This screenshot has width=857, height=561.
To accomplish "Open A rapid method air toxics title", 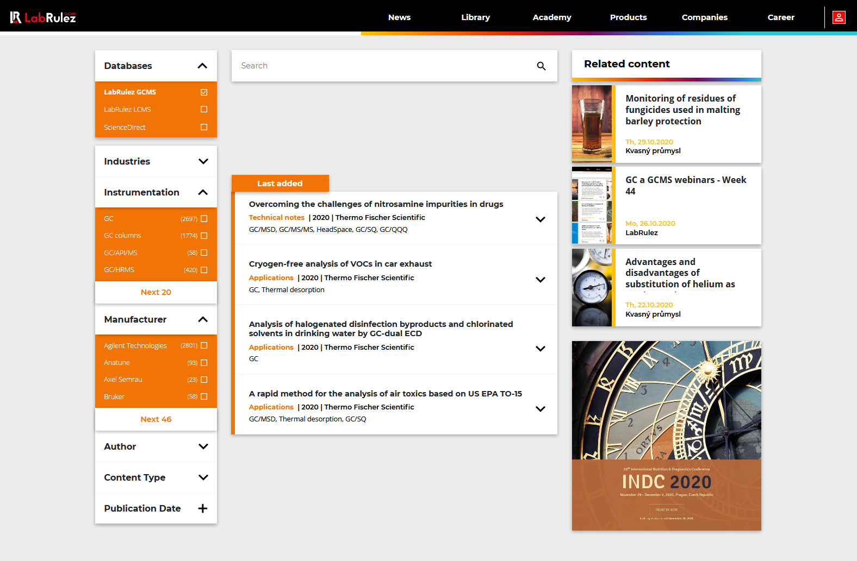I will click(385, 394).
